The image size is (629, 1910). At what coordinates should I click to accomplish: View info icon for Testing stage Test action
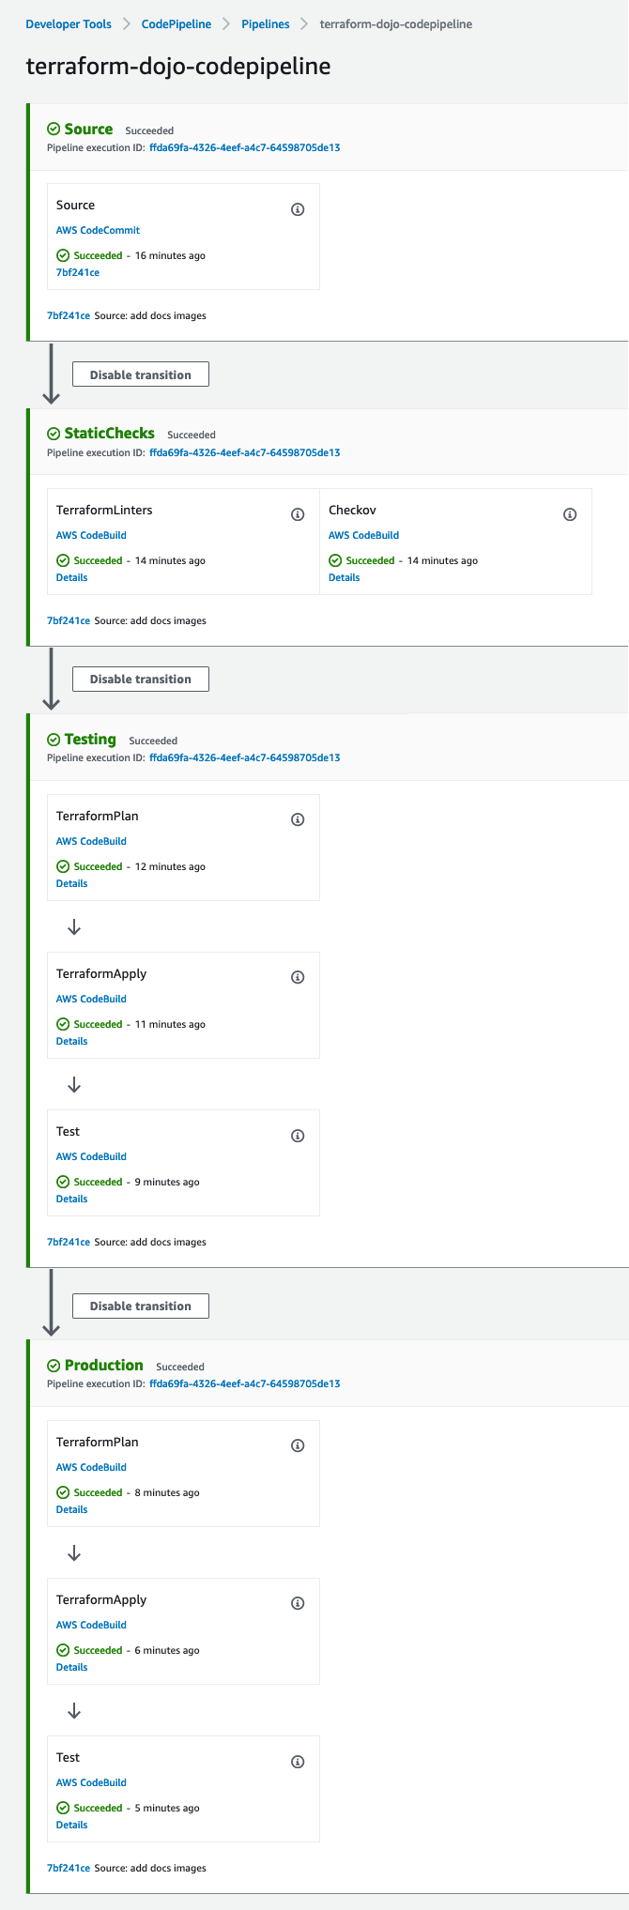coord(298,1136)
